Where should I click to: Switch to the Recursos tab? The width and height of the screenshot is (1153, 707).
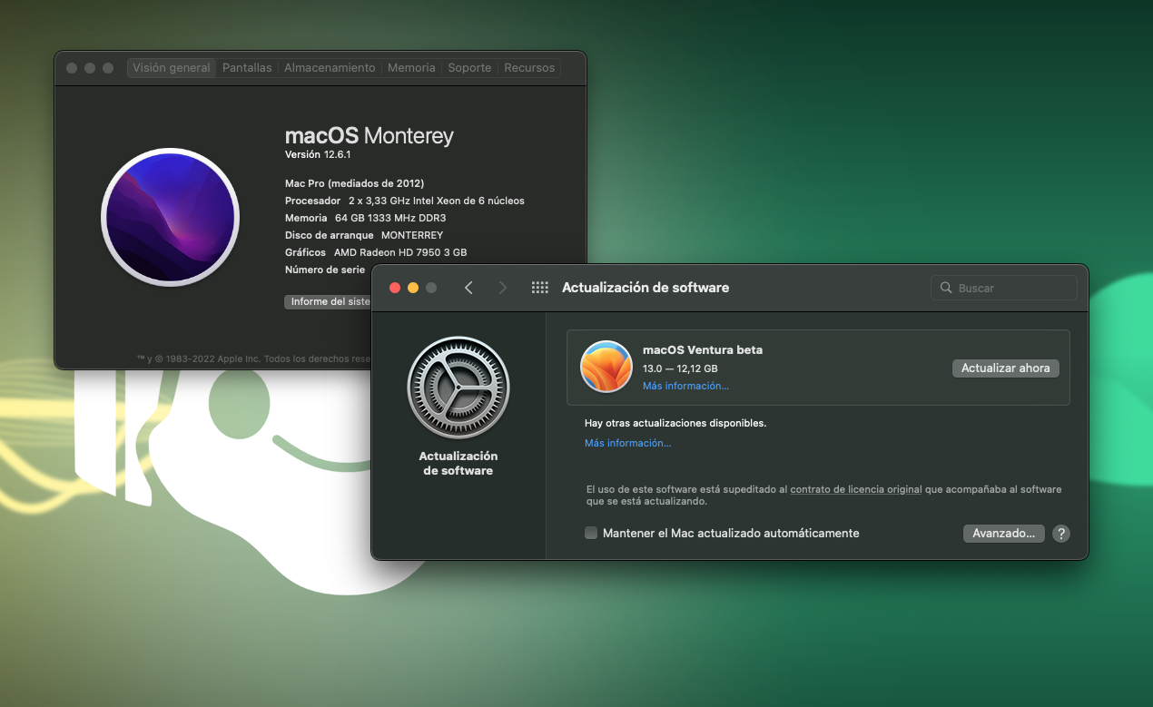[529, 68]
